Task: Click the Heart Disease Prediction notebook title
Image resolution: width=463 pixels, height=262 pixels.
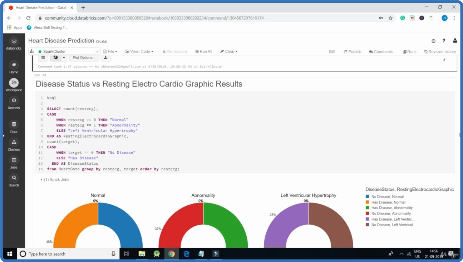Action: tap(61, 41)
